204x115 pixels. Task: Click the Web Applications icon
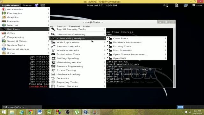click(x=53, y=42)
